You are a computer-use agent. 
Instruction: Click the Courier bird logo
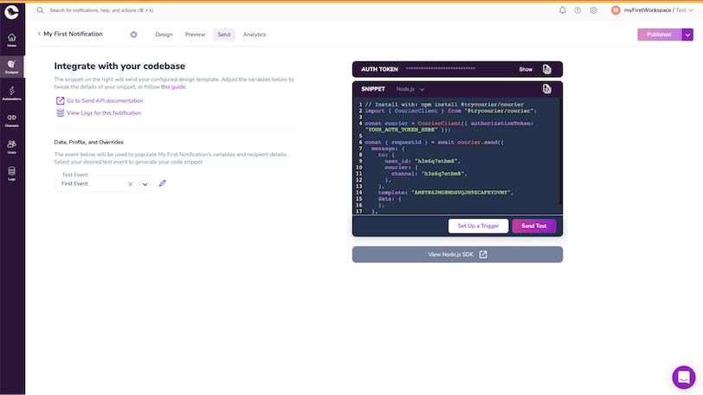pyautogui.click(x=11, y=11)
